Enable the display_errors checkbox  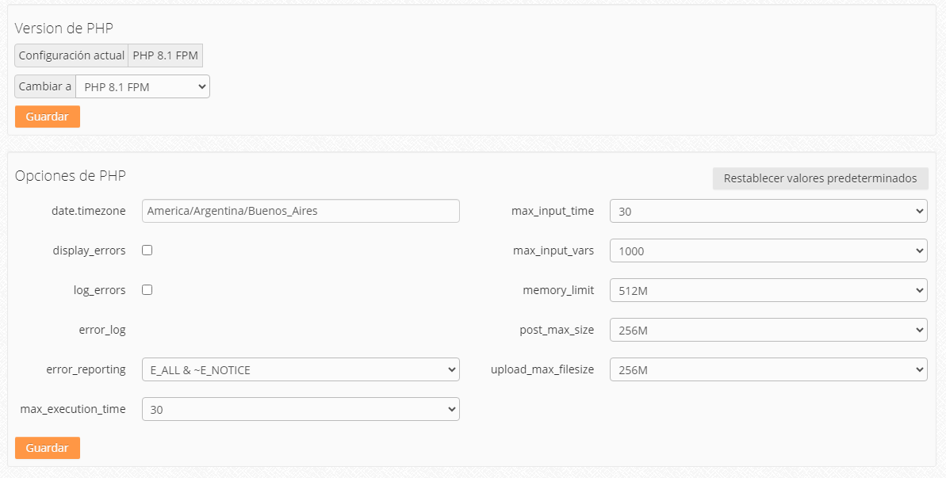click(x=147, y=250)
